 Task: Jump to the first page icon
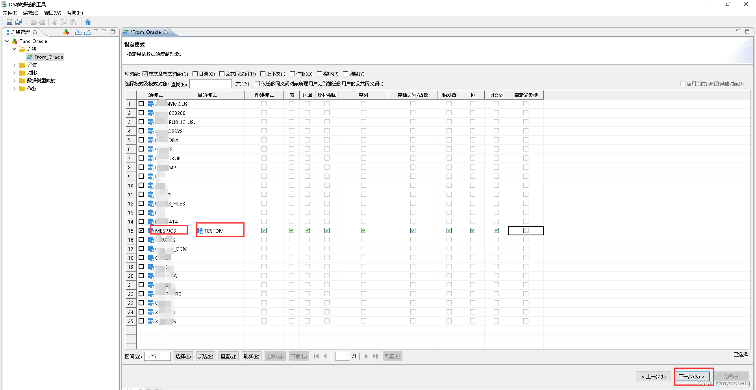click(316, 356)
